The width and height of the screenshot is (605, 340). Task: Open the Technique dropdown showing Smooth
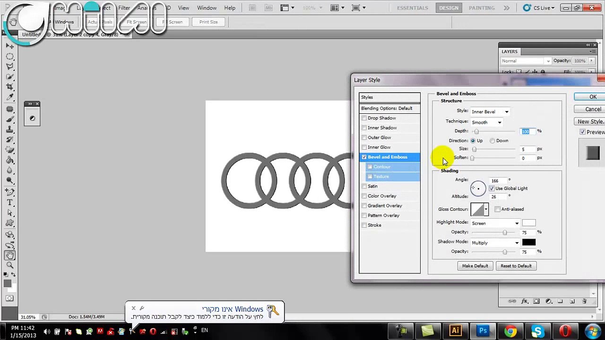[x=486, y=122]
